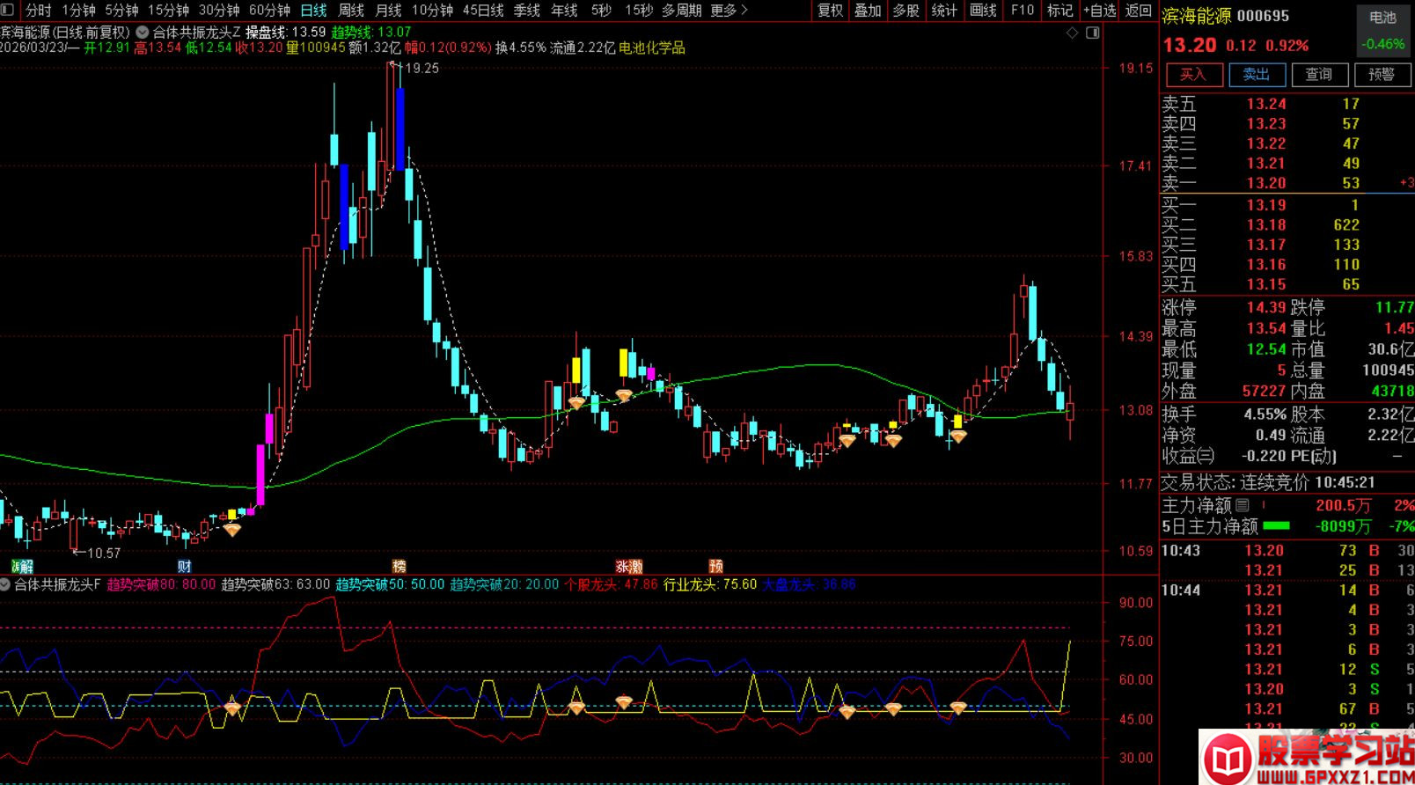
Task: Click the blue 卖出 sell button
Action: coord(1257,74)
